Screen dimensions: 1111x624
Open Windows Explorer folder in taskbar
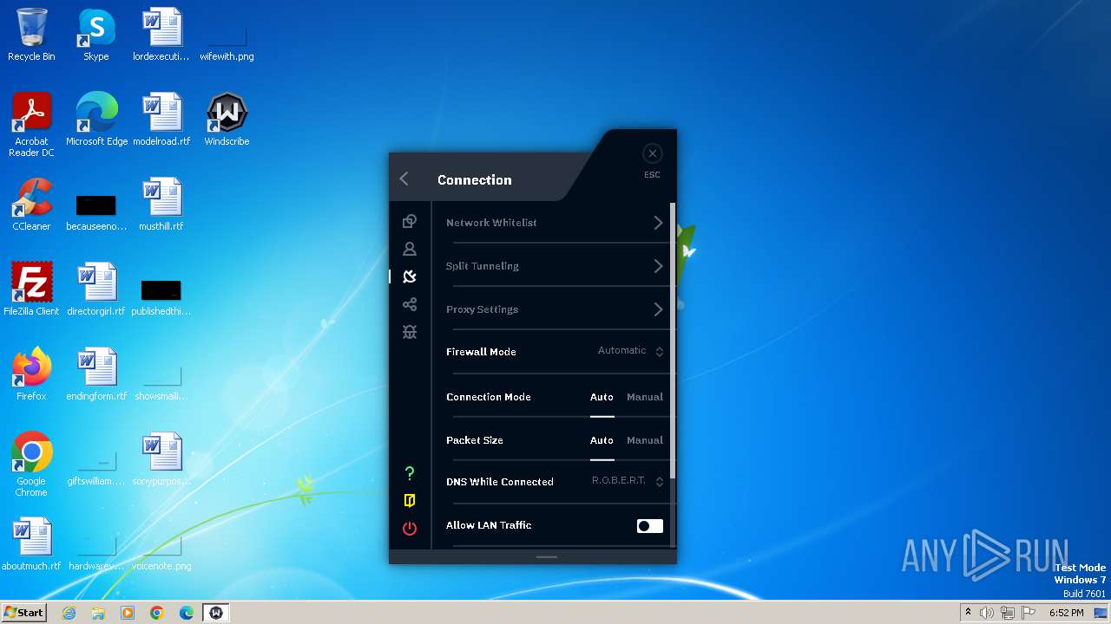coord(98,613)
